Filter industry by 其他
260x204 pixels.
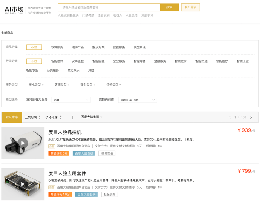[91, 71]
